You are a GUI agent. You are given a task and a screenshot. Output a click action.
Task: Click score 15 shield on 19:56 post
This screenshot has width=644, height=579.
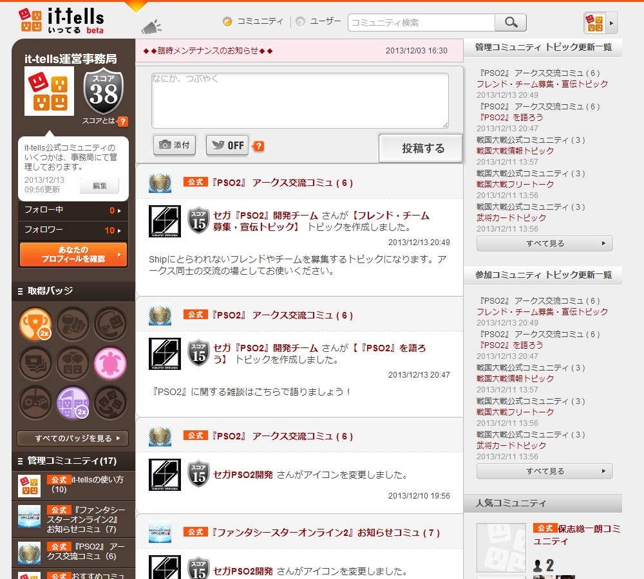tap(199, 473)
